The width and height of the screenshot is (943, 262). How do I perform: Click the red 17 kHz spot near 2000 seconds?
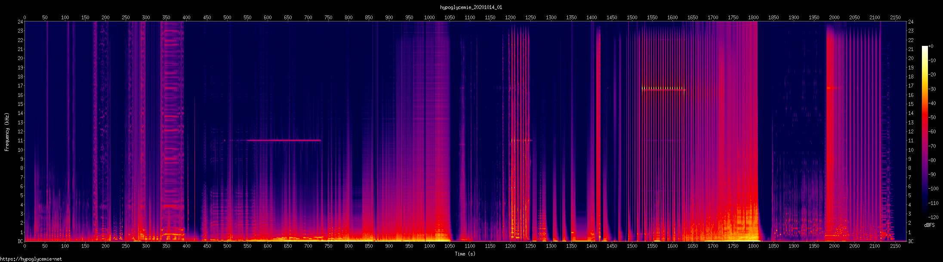tap(832, 88)
